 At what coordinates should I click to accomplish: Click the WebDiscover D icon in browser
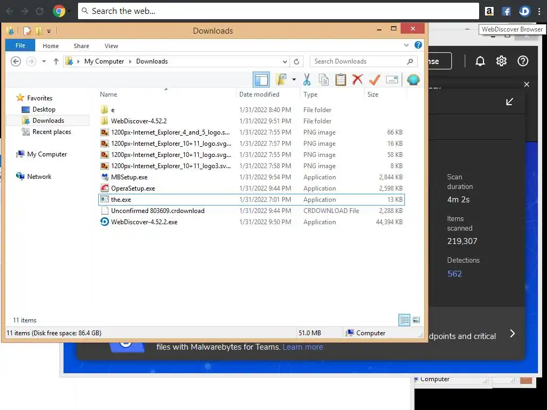tap(525, 11)
